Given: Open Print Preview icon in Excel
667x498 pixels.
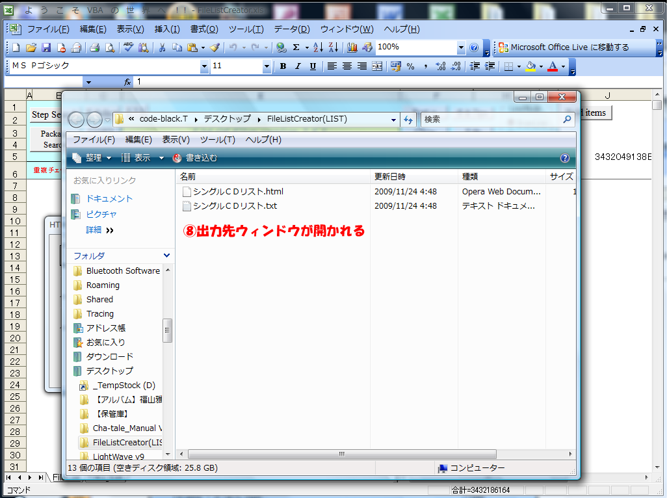Looking at the screenshot, I should click(x=110, y=47).
